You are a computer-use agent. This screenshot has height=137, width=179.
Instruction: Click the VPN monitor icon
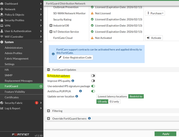(2, 26)
